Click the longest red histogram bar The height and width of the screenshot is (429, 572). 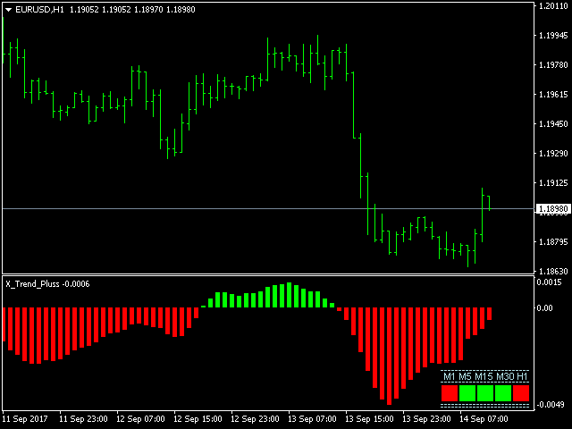390,357
